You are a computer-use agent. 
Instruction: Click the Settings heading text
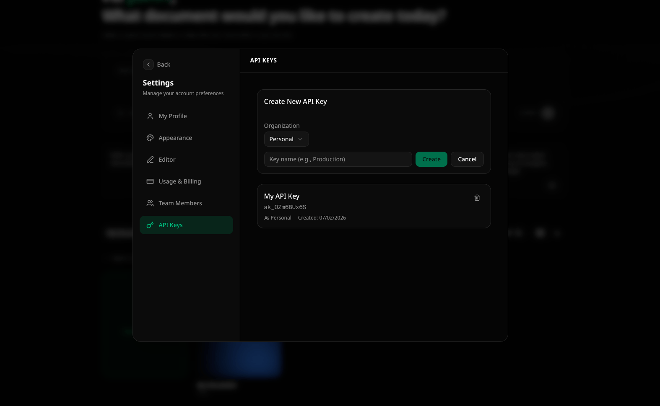pos(158,83)
